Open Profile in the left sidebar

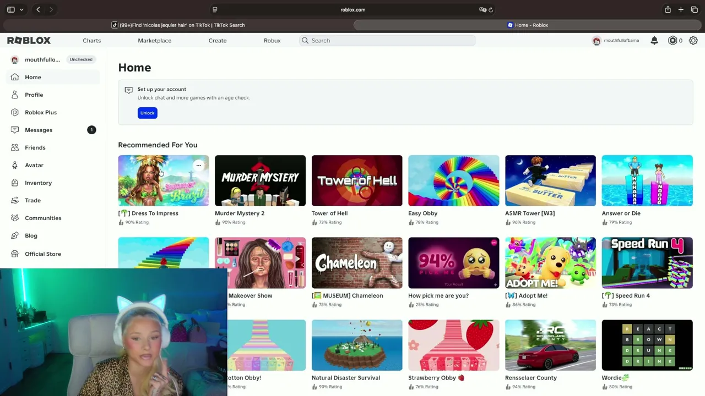pyautogui.click(x=53, y=95)
